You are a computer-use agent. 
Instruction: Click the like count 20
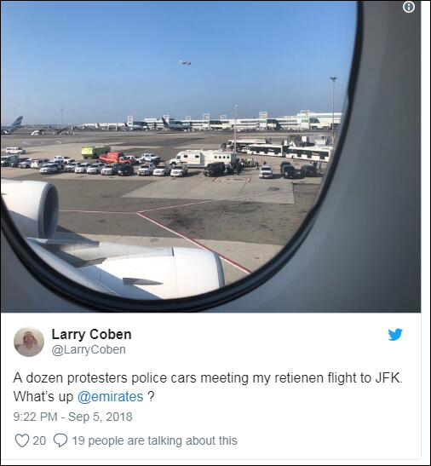pos(39,440)
